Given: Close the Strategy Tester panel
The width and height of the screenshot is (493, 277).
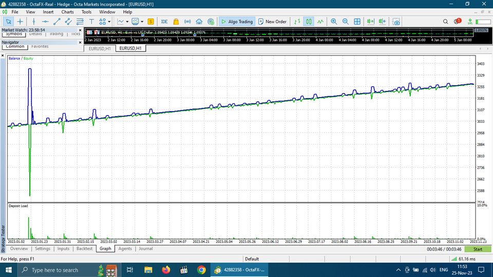Looking at the screenshot, I should point(3,56).
